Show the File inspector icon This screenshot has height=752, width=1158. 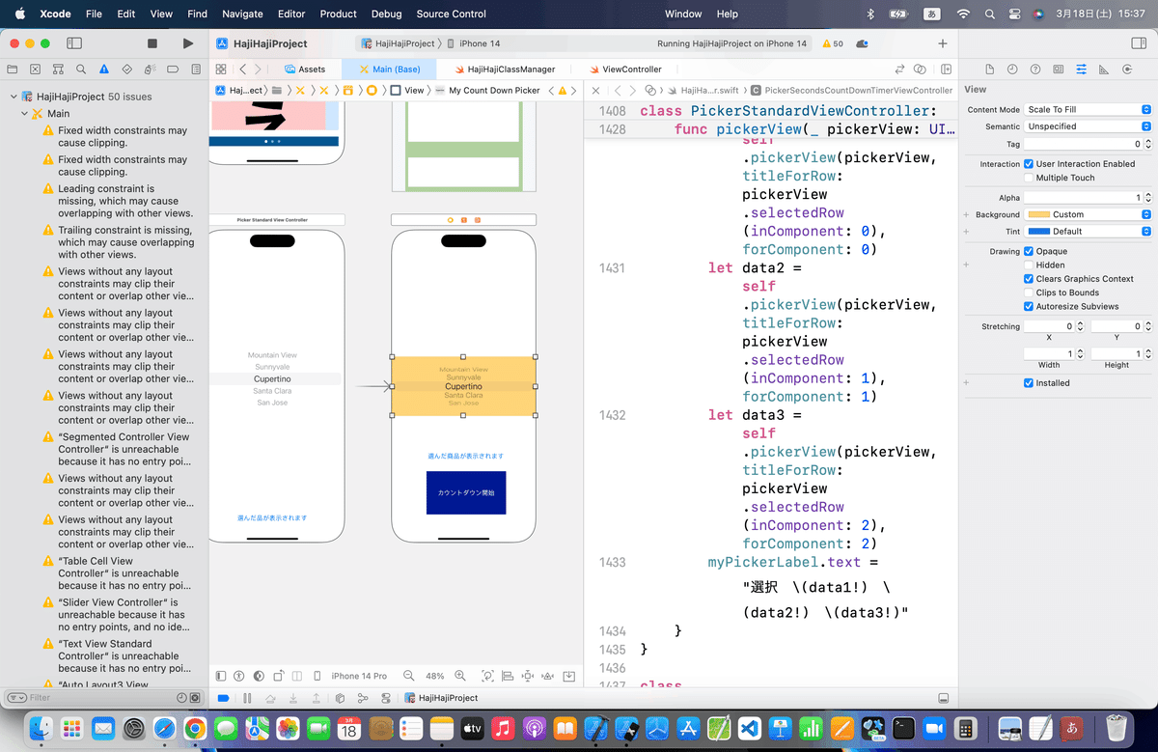pos(989,70)
